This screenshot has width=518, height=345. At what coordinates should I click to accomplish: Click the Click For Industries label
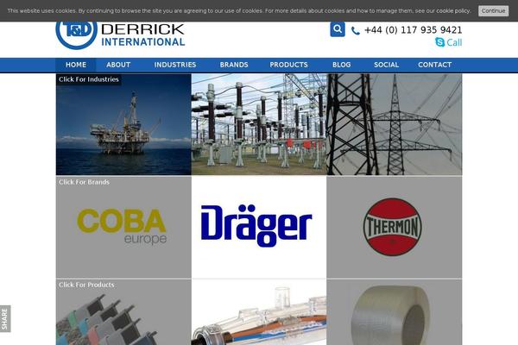[89, 79]
